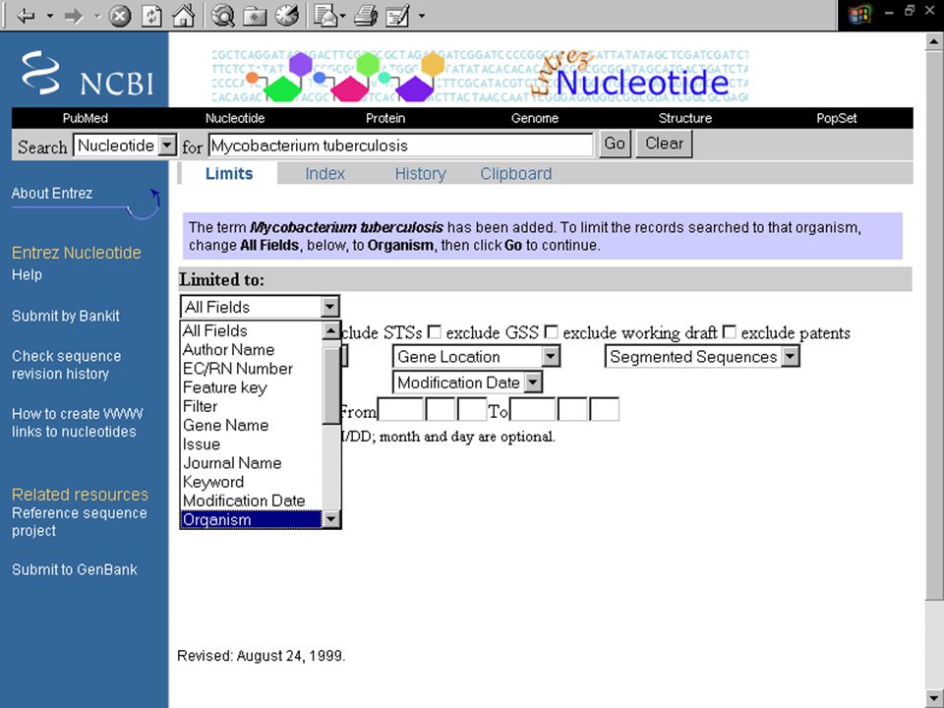Click the Mail icon in the toolbar

coord(325,15)
